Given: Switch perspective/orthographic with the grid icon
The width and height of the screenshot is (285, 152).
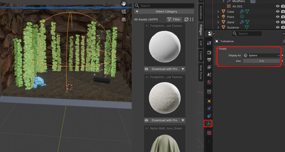Looking at the screenshot, I should (x=124, y=19).
